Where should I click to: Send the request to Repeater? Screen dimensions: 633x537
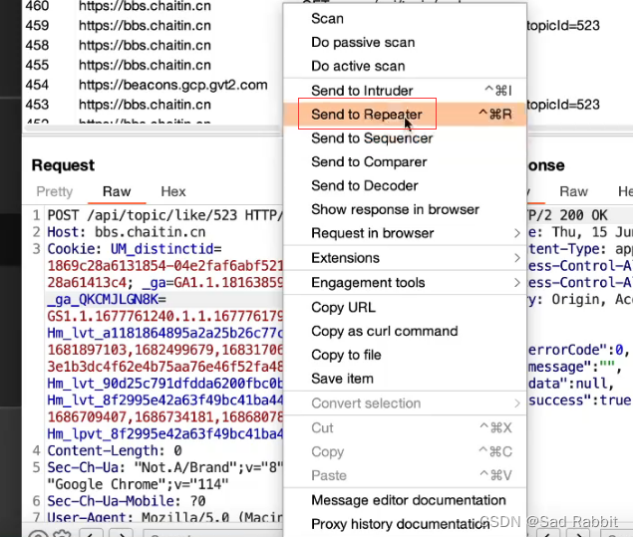(405, 115)
